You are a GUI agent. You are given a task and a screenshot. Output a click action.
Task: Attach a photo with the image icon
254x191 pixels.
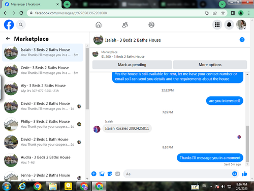pos(102,174)
